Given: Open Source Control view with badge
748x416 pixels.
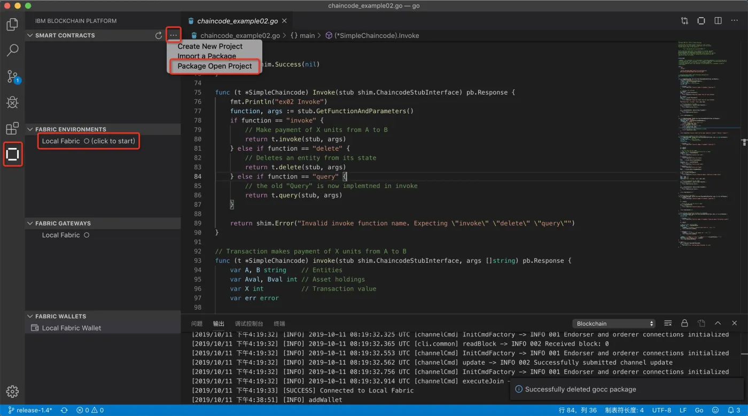Looking at the screenshot, I should click(12, 76).
